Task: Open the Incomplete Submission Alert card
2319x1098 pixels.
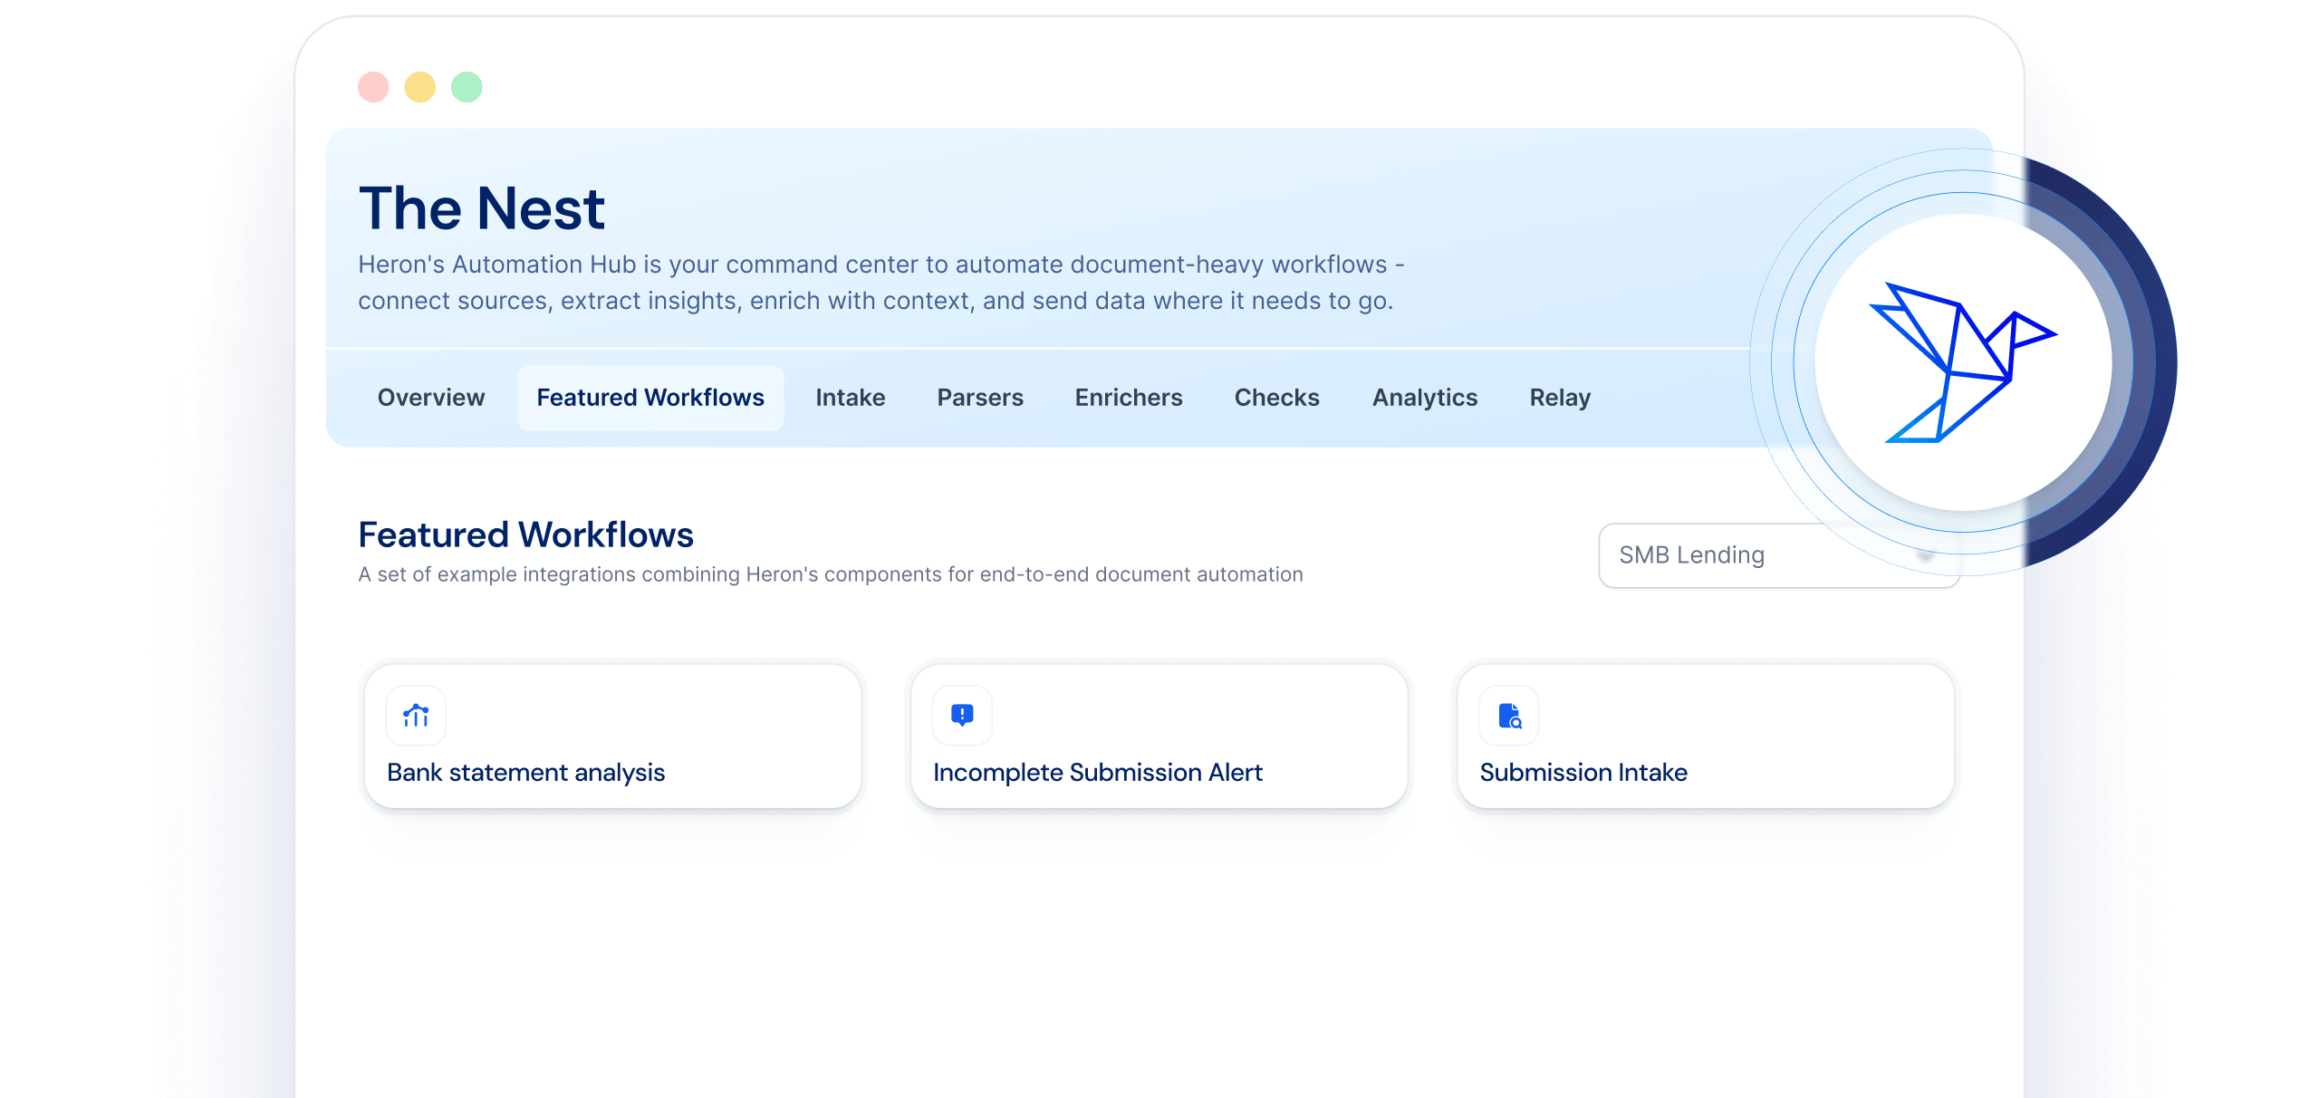Action: click(x=1159, y=737)
